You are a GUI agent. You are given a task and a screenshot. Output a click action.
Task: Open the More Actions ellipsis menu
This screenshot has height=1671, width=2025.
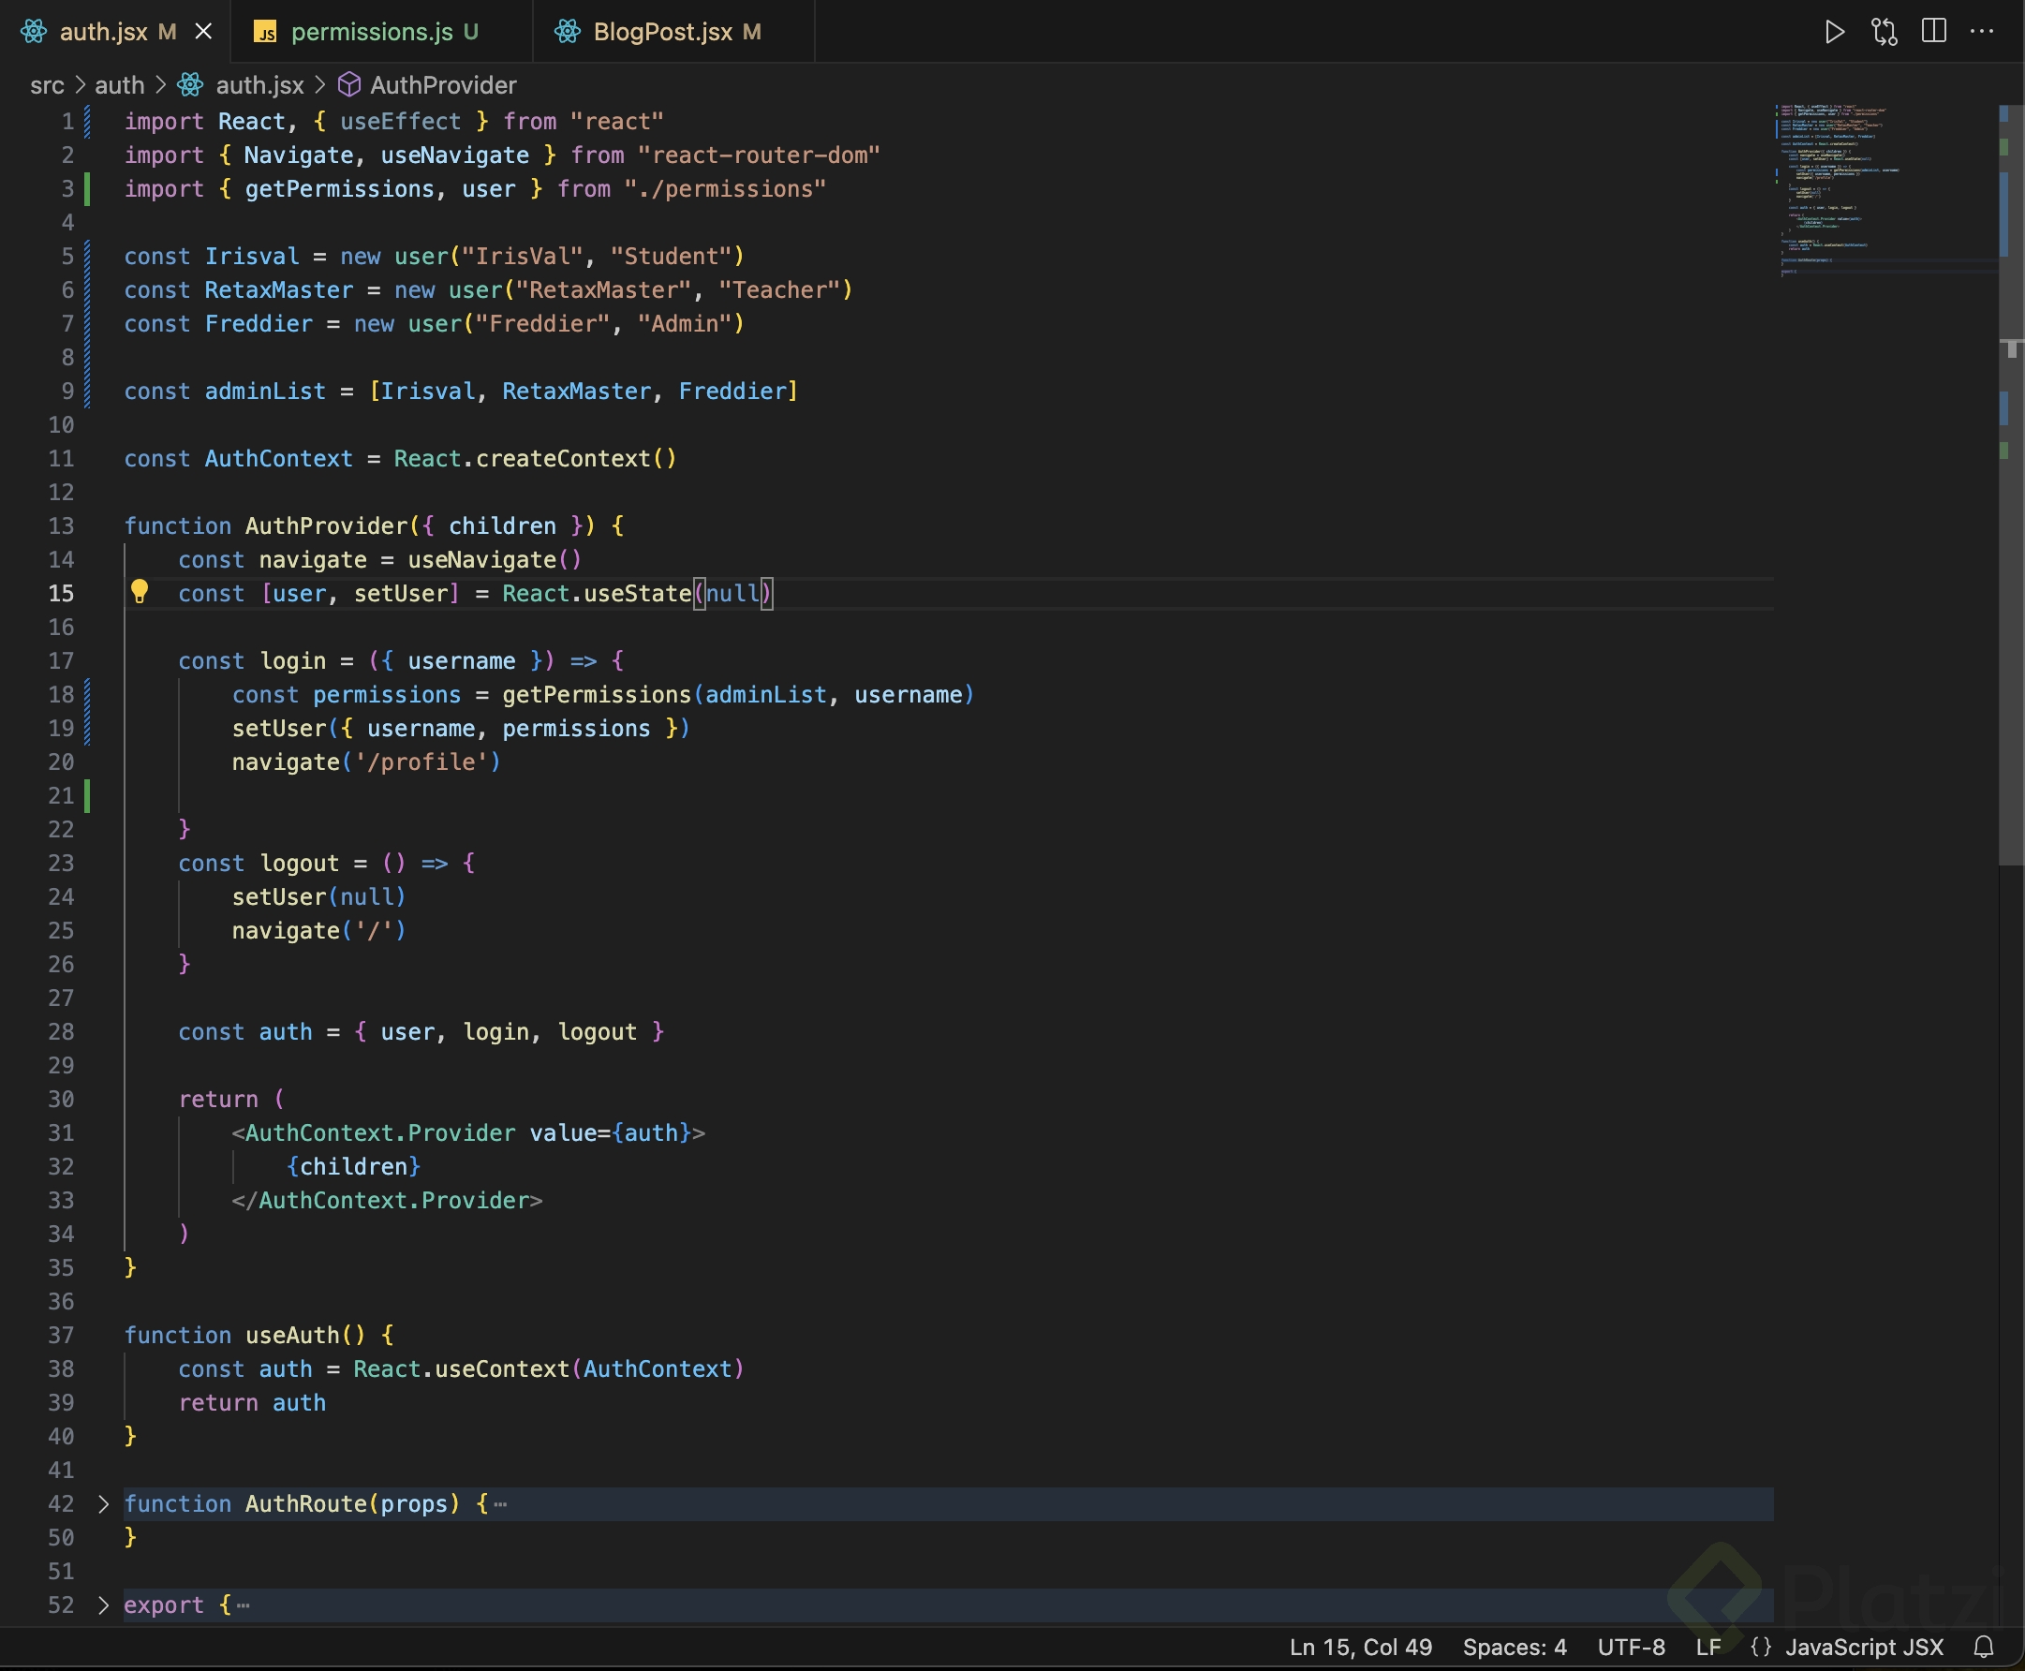[1982, 32]
